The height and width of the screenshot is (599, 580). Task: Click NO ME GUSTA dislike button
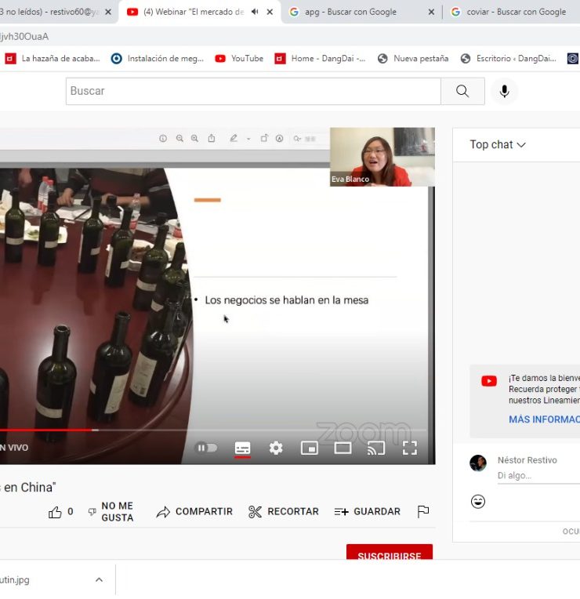(x=111, y=511)
